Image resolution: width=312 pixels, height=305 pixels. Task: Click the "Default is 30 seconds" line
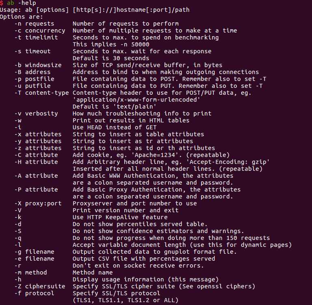tap(111, 58)
